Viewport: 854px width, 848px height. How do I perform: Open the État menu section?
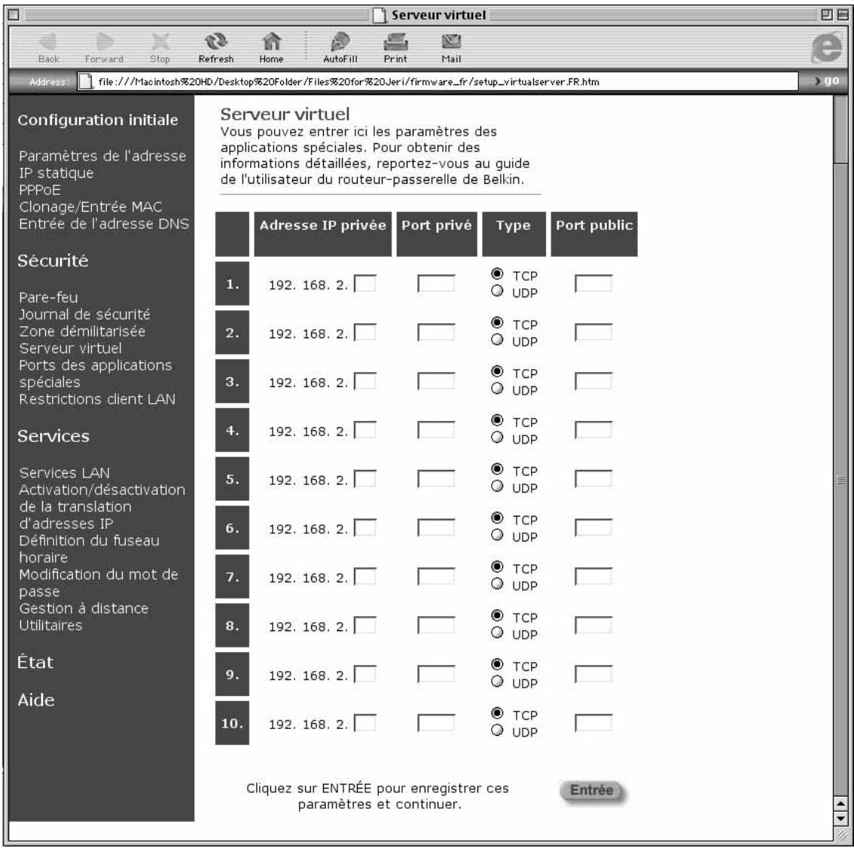pos(35,662)
